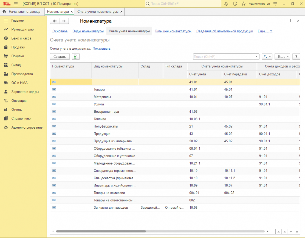305x238 pixels.
Task: Open the magnifier search dropdown
Action: coord(267,57)
